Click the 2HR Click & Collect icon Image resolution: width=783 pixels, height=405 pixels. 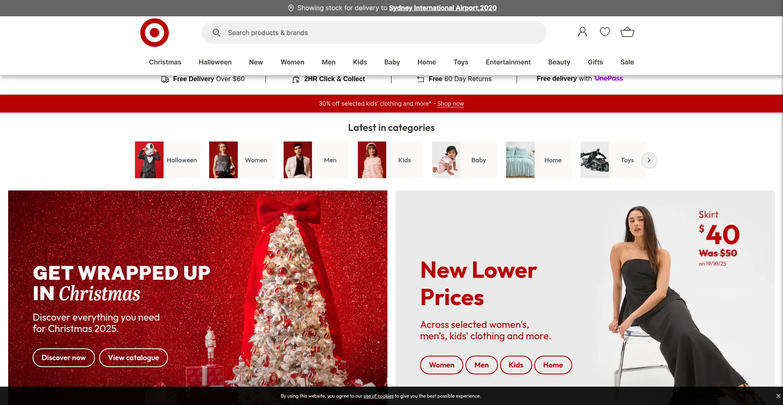point(296,79)
